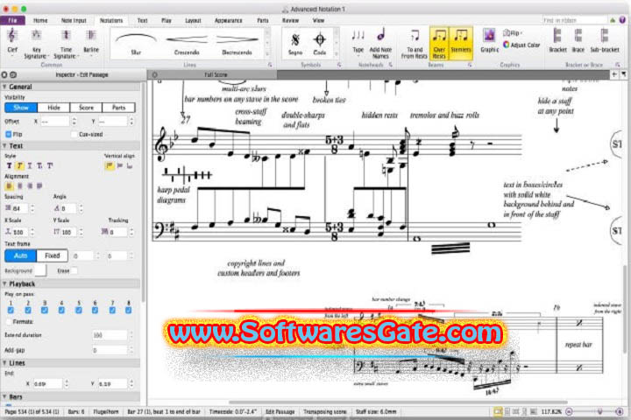The height and width of the screenshot is (420, 631).
Task: Select the italic text style icon
Action: point(19,165)
